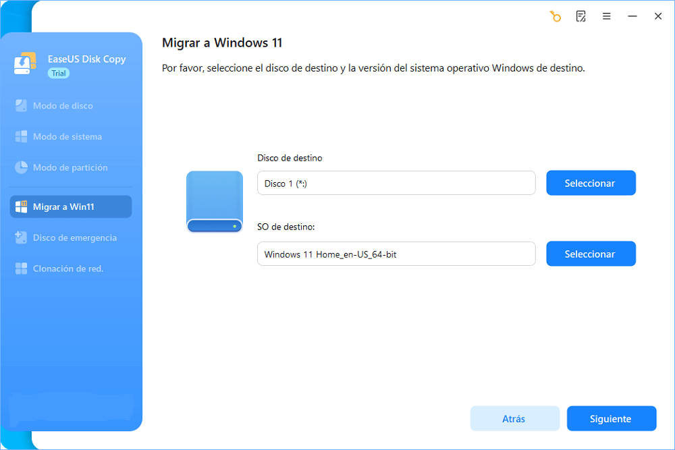This screenshot has width=675, height=450.
Task: Open the feedback note icon in title bar
Action: (580, 16)
